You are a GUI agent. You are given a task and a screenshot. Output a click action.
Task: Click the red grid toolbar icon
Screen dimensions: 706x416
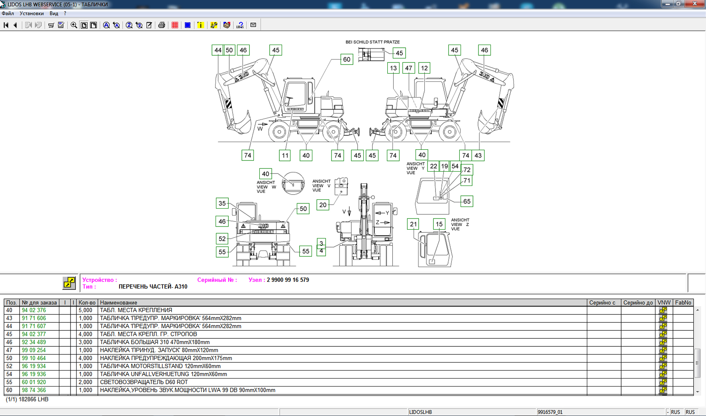click(x=175, y=25)
